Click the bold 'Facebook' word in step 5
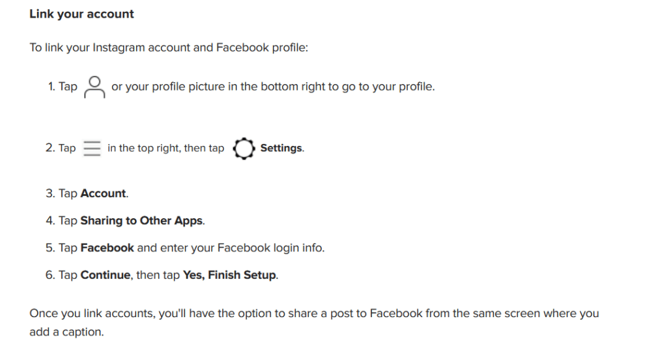Screen dimensions: 667x353 107,248
